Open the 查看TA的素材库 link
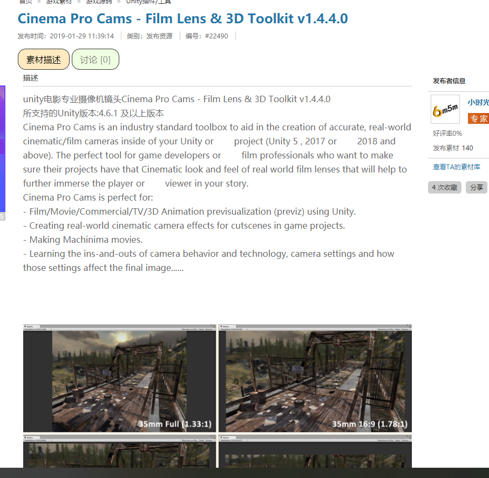The image size is (489, 478). pos(457,167)
